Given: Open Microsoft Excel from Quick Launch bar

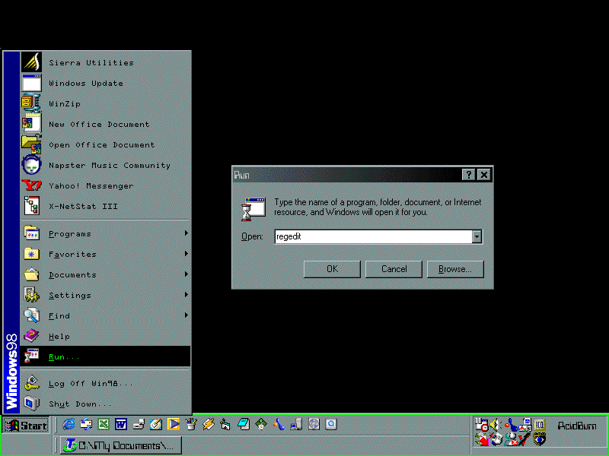Looking at the screenshot, I should 101,424.
